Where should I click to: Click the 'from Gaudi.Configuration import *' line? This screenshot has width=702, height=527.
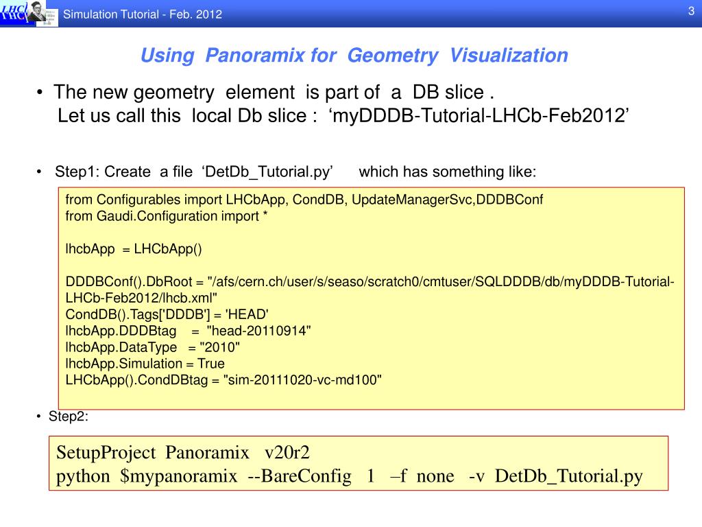(x=166, y=215)
